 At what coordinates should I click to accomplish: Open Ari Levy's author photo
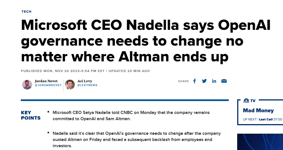pyautogui.click(x=70, y=85)
